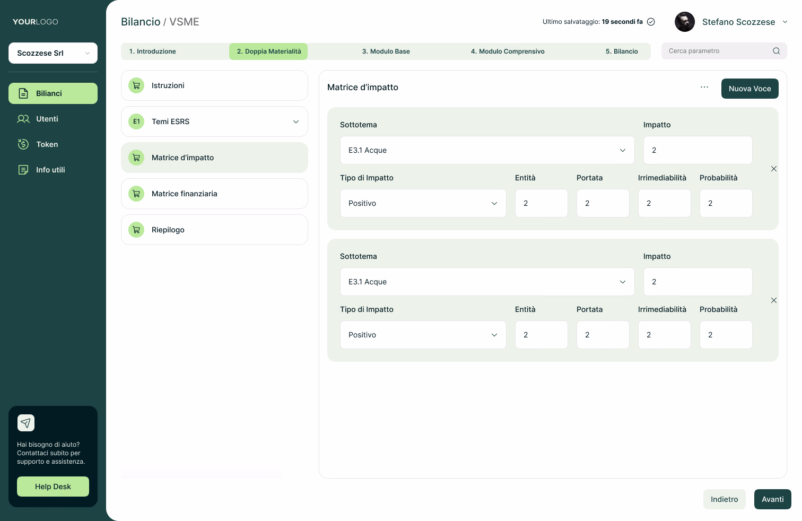Click the Avanti button
802x521 pixels.
(772, 499)
